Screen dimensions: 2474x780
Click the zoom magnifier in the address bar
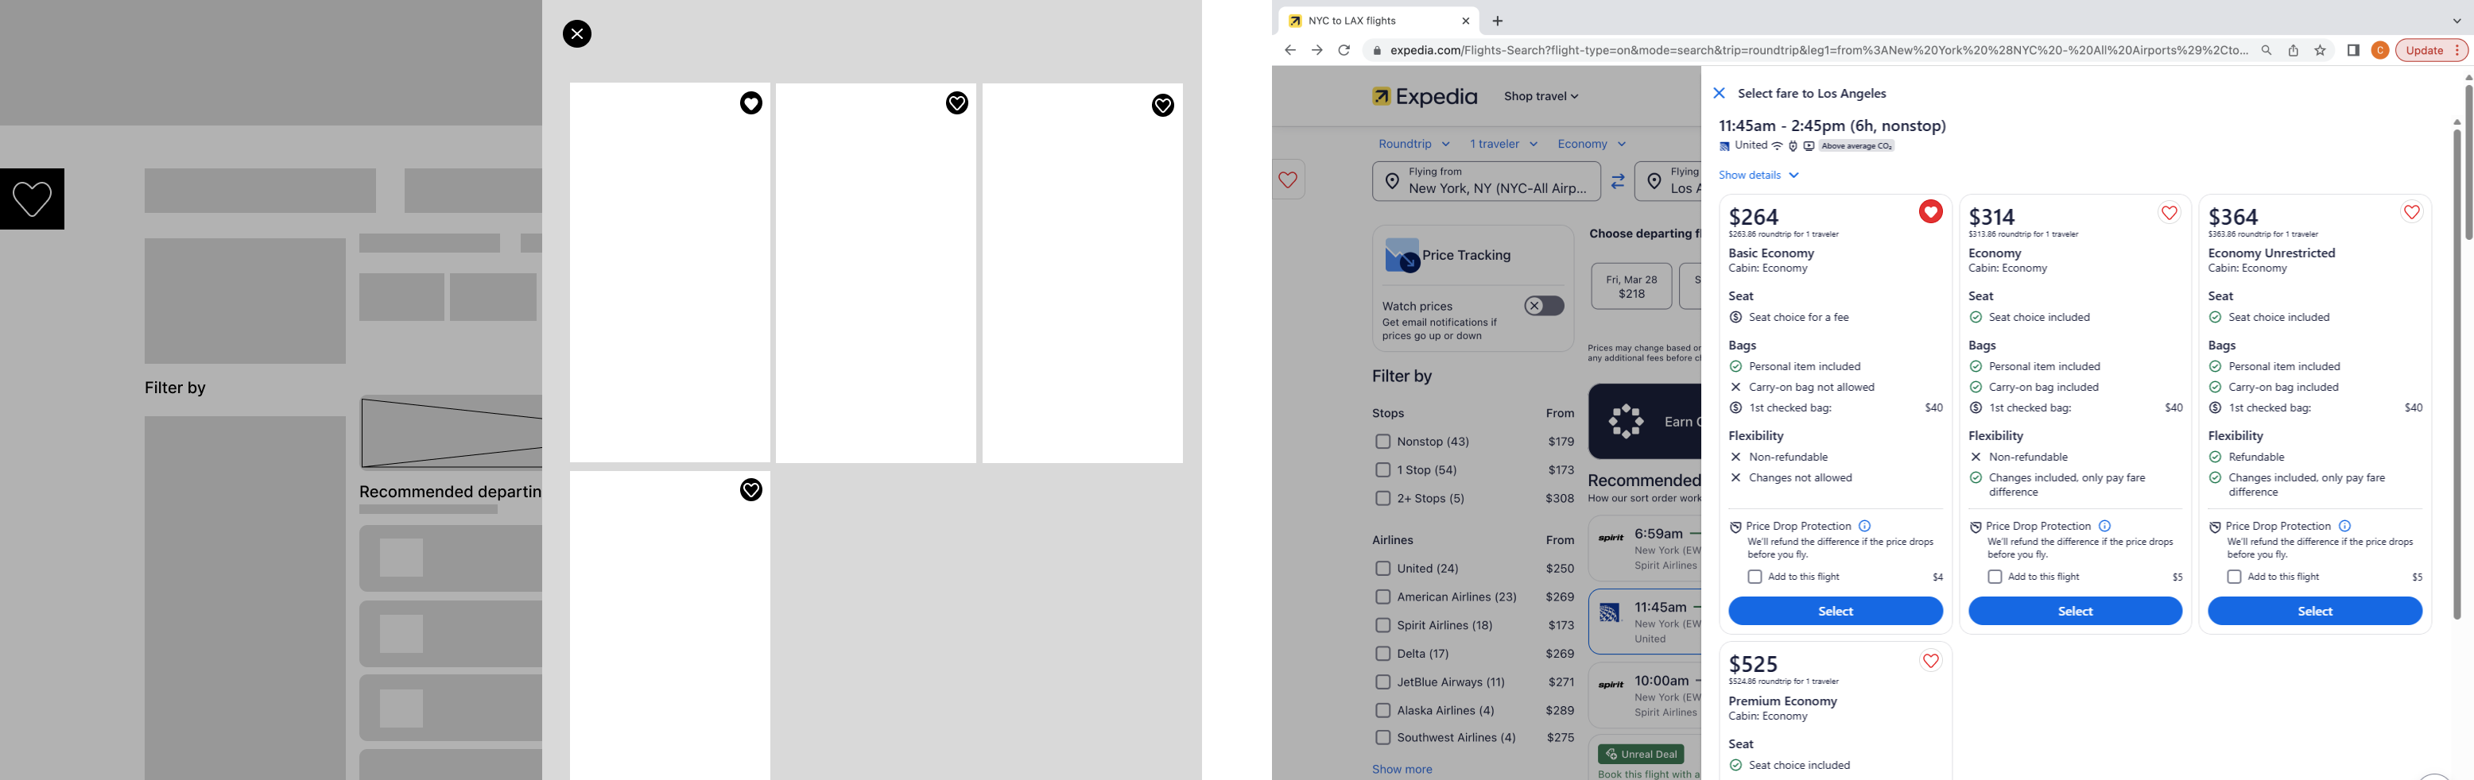pyautogui.click(x=2266, y=50)
